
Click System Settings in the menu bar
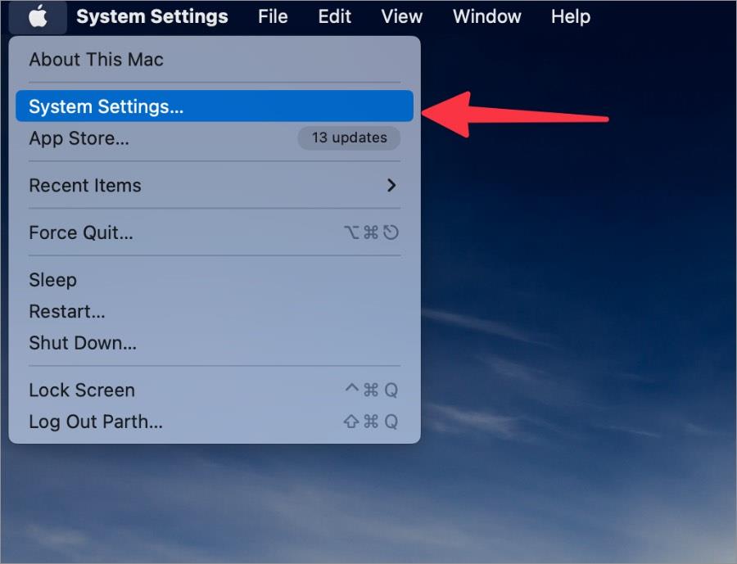tap(152, 17)
